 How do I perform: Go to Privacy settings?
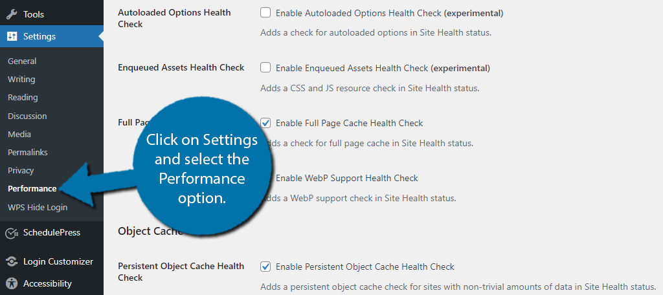click(21, 171)
